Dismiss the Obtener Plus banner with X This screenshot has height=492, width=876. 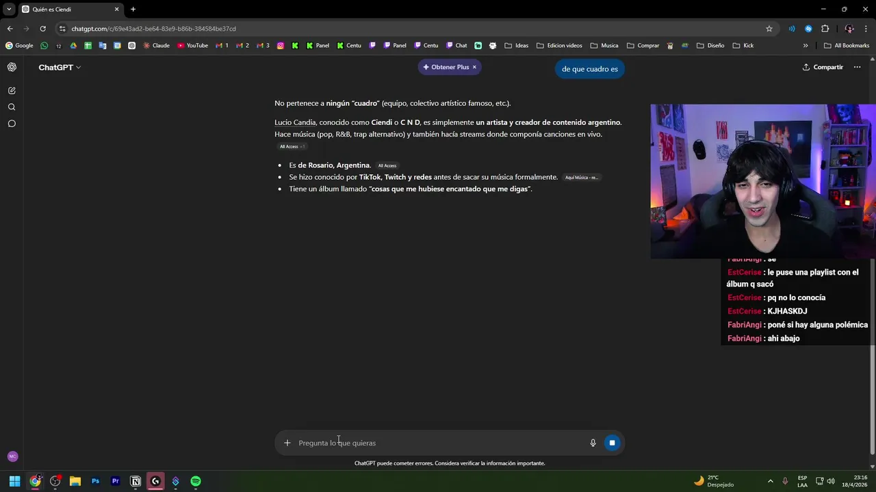474,67
